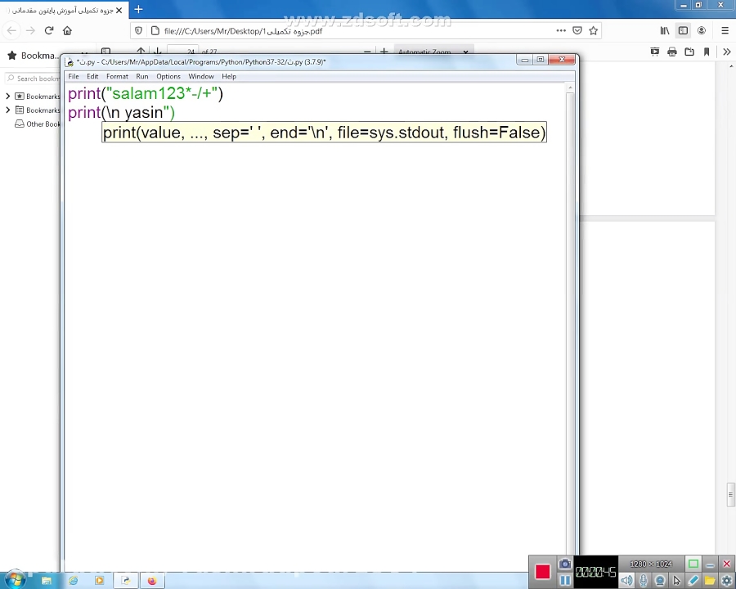This screenshot has height=589, width=736.
Task: Open the recorder's settings gear
Action: [x=727, y=581]
